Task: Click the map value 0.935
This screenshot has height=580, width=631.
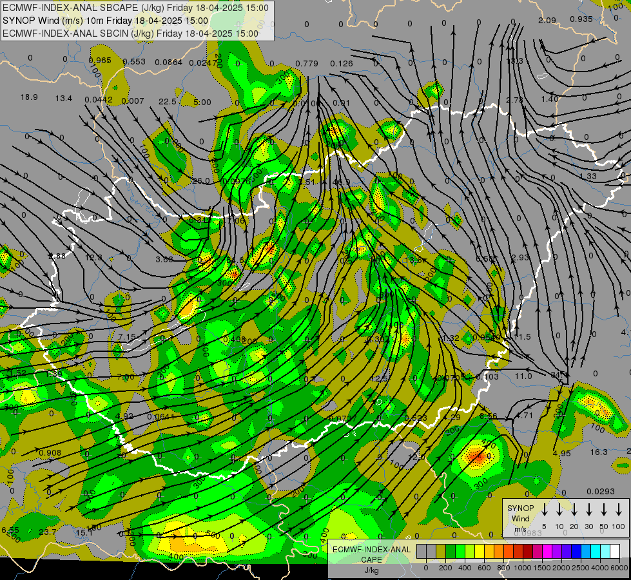Action: click(x=581, y=19)
